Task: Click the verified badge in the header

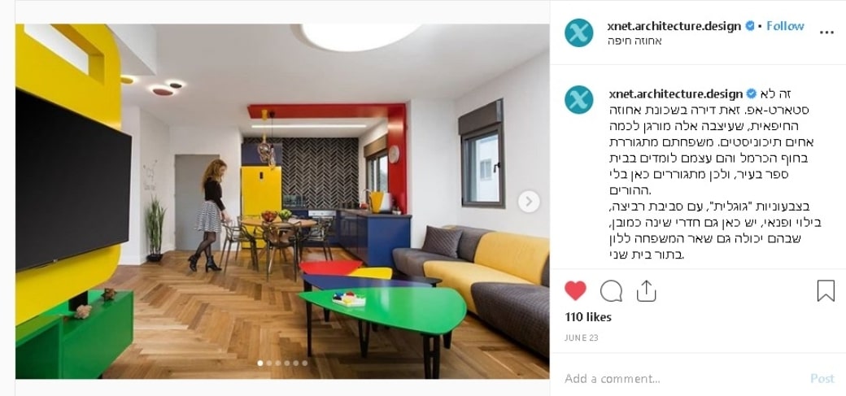Action: coord(750,26)
